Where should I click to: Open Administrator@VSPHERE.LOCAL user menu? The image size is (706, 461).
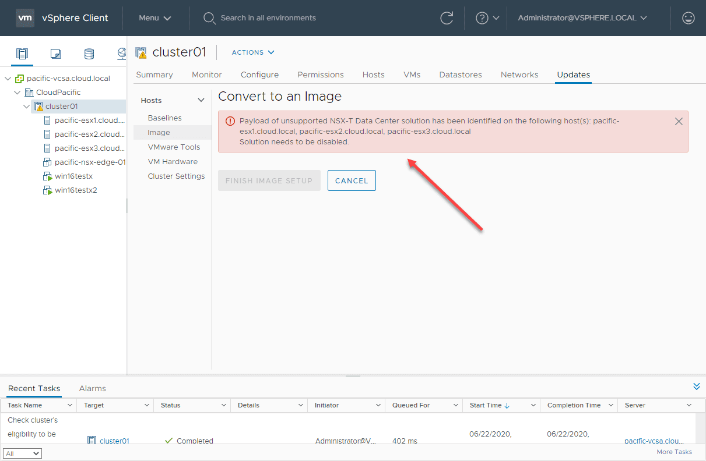tap(582, 18)
